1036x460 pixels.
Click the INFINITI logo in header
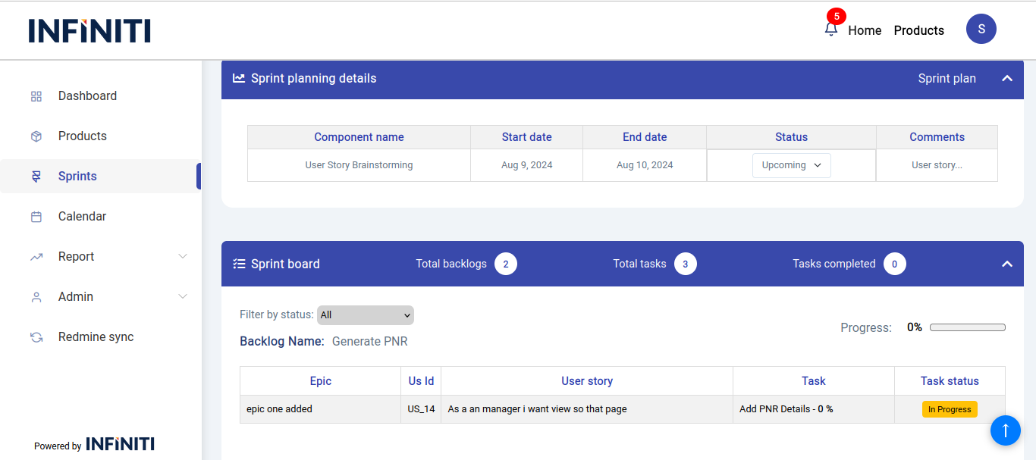pyautogui.click(x=89, y=30)
